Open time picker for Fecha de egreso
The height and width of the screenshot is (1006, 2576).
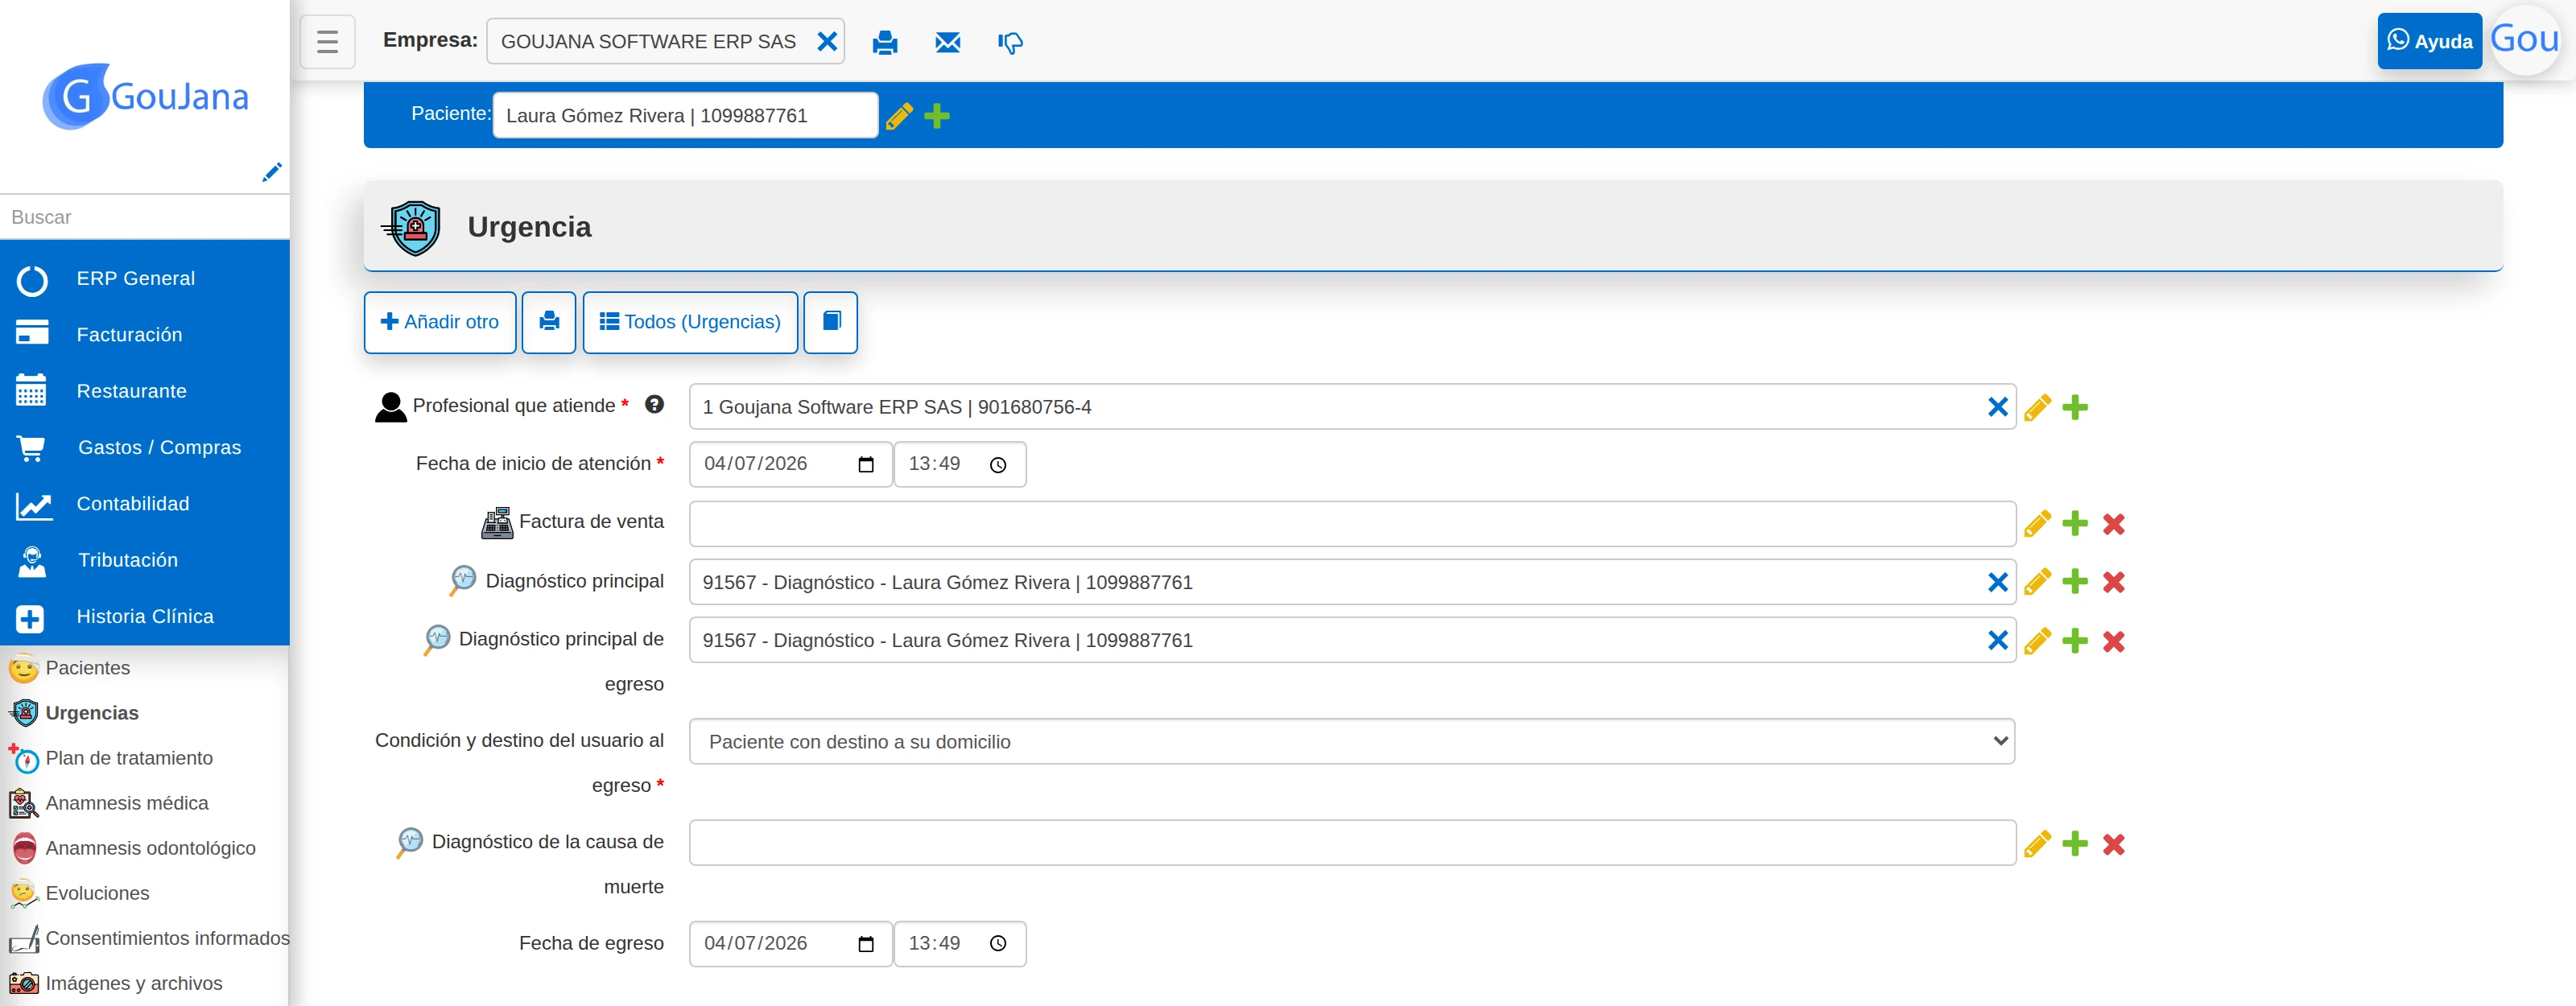point(997,943)
